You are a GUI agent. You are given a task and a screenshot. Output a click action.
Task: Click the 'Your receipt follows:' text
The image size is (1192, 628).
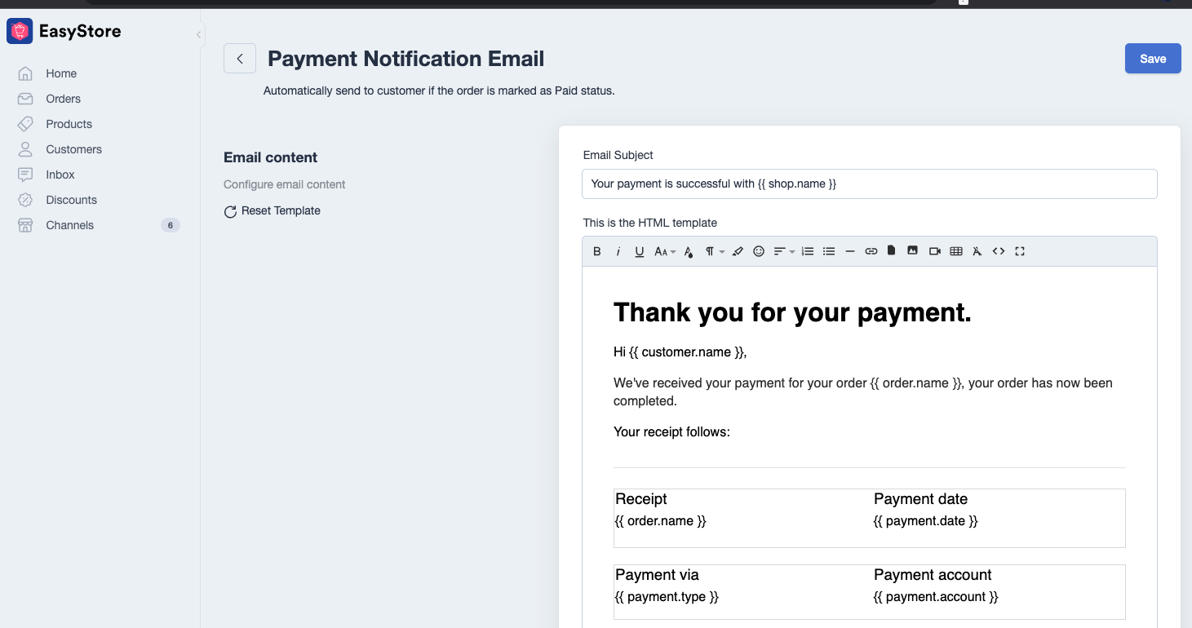coord(671,432)
